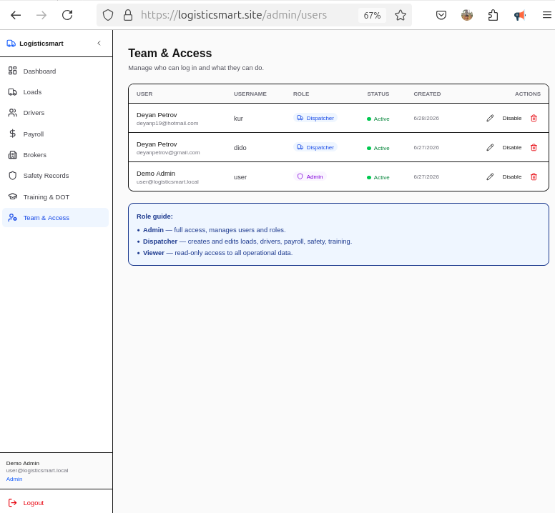This screenshot has height=513, width=555.
Task: Collapse the Logisticsmart sidebar chevron
Action: [99, 43]
